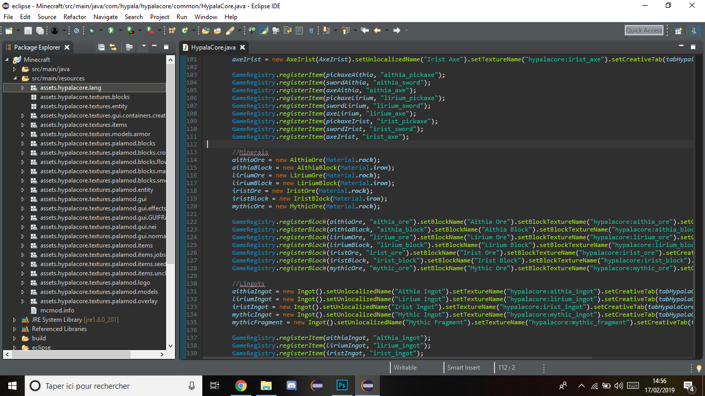
Task: Toggle Show Whitespace Characters paragraph icon
Action: (x=311, y=31)
